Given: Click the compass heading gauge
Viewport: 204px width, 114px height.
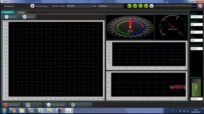Looking at the screenshot, I should (x=130, y=27).
